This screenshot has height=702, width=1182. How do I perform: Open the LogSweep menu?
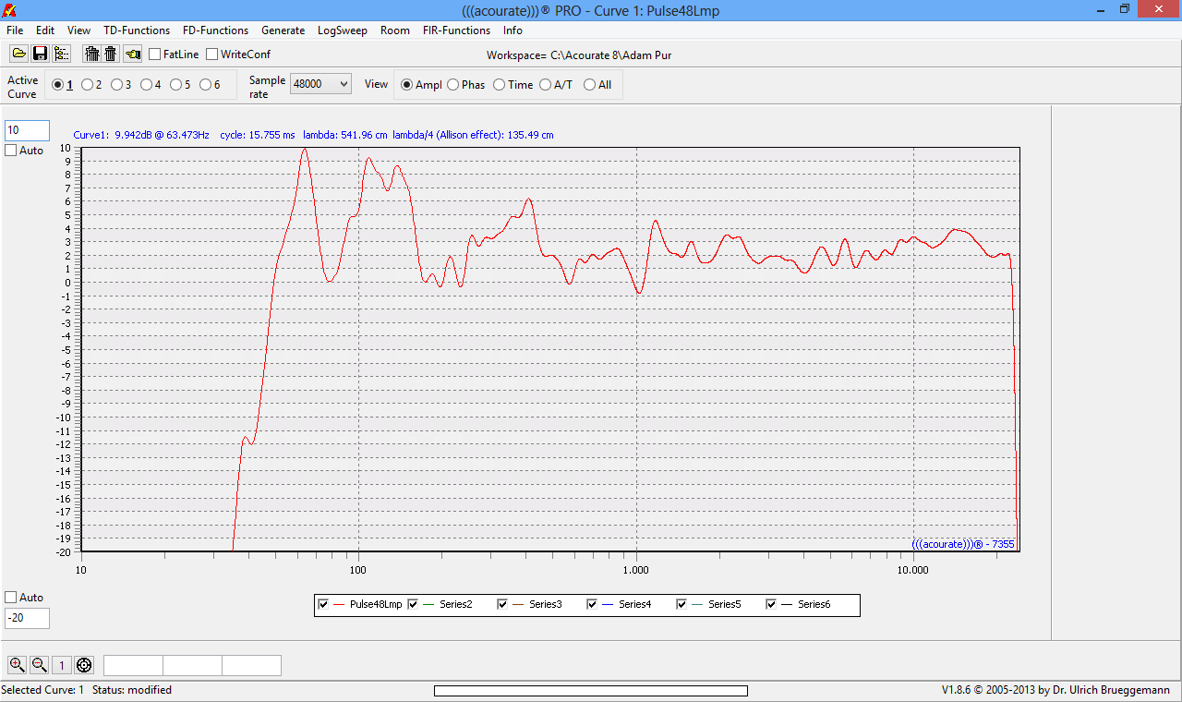click(342, 30)
